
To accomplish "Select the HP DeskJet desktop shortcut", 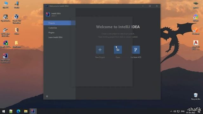I will pyautogui.click(x=5, y=32).
